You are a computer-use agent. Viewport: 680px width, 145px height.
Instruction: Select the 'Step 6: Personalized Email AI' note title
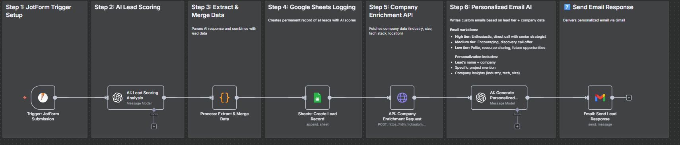491,7
